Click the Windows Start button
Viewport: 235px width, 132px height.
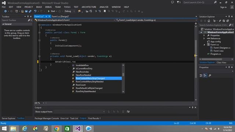pos(4,129)
